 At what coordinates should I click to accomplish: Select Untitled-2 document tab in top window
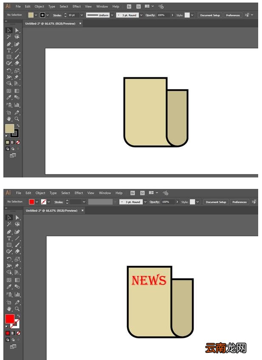[x=50, y=23]
